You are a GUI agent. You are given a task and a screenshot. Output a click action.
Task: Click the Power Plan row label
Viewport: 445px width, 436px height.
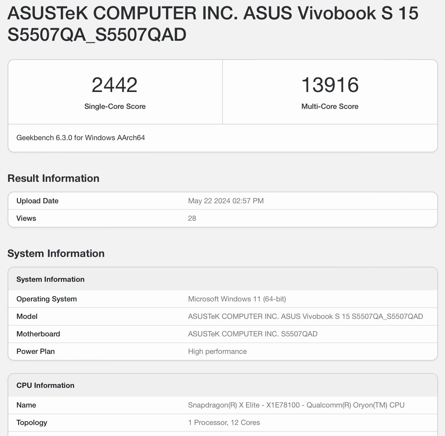point(36,351)
